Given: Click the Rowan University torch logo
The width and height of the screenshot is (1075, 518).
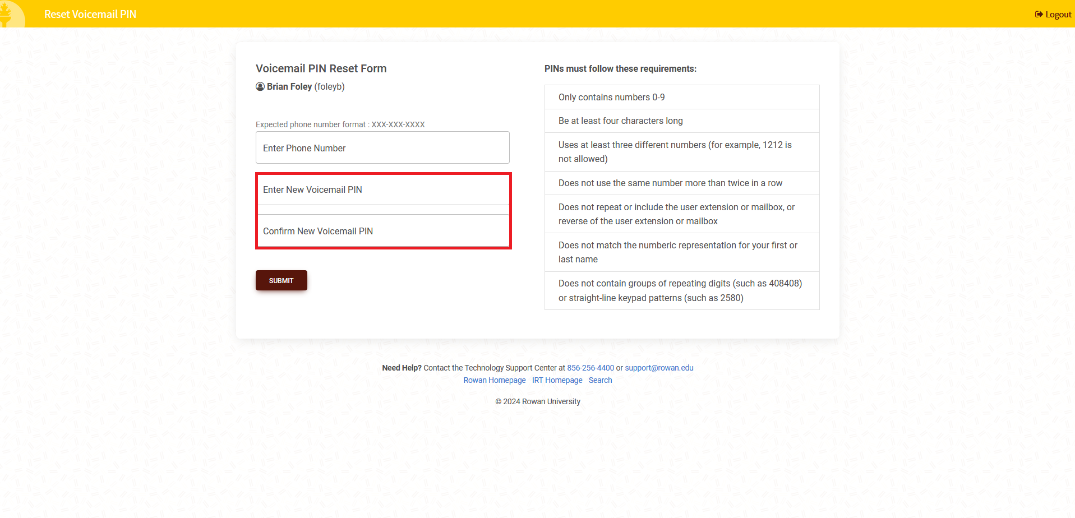Looking at the screenshot, I should (12, 13).
